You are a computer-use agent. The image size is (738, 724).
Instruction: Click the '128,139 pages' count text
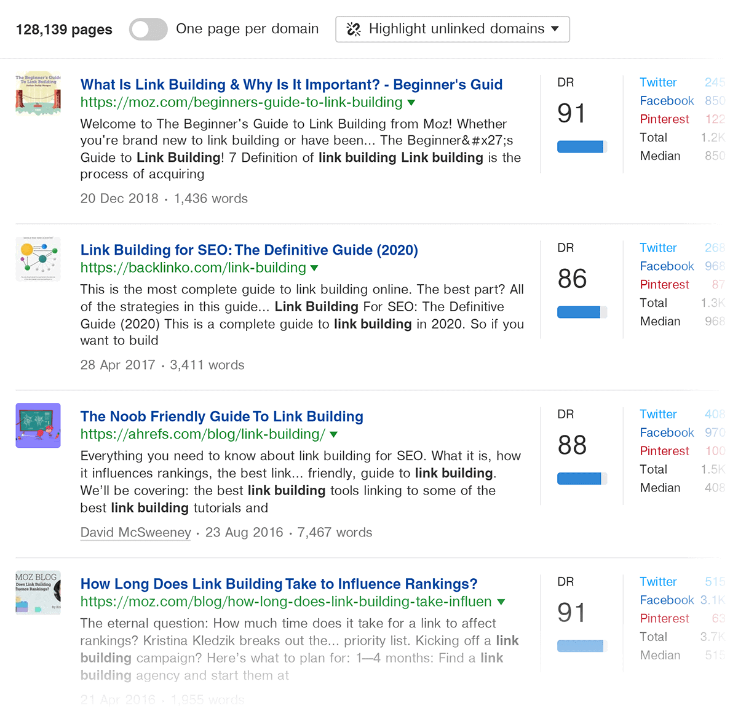(x=64, y=30)
